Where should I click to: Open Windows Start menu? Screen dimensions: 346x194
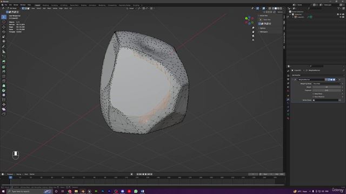3,191
